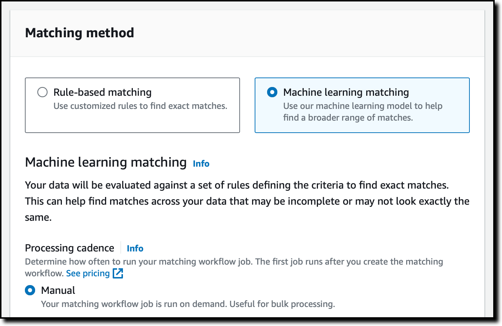Image resolution: width=502 pixels, height=326 pixels.
Task: Click the "Matching method" panel header title
Action: pos(79,33)
